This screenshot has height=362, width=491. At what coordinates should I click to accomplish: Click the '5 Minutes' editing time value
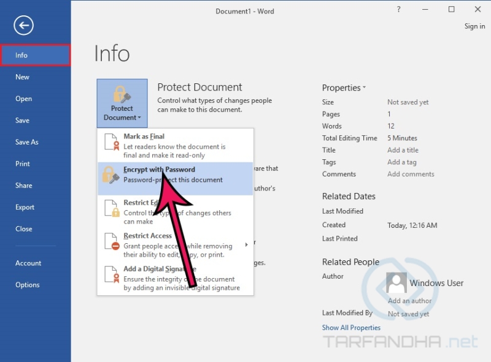pyautogui.click(x=402, y=138)
